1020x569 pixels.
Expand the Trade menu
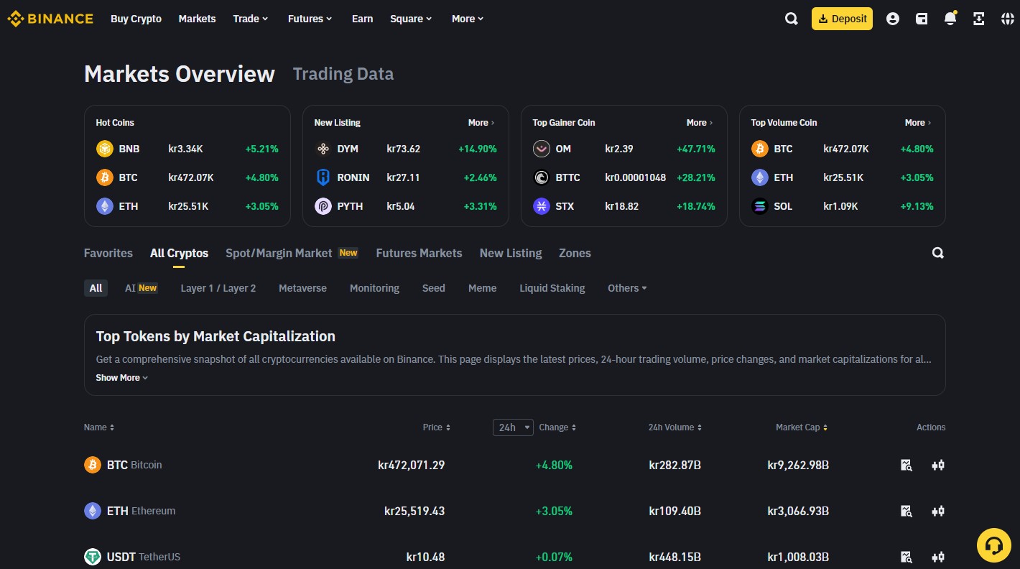coord(251,19)
